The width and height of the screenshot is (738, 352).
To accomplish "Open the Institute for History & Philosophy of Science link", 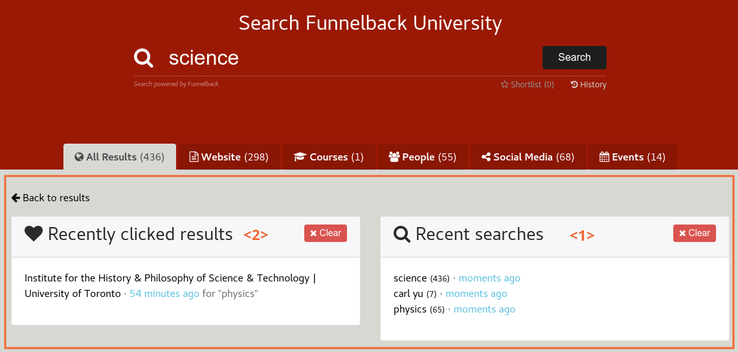I will point(170,285).
